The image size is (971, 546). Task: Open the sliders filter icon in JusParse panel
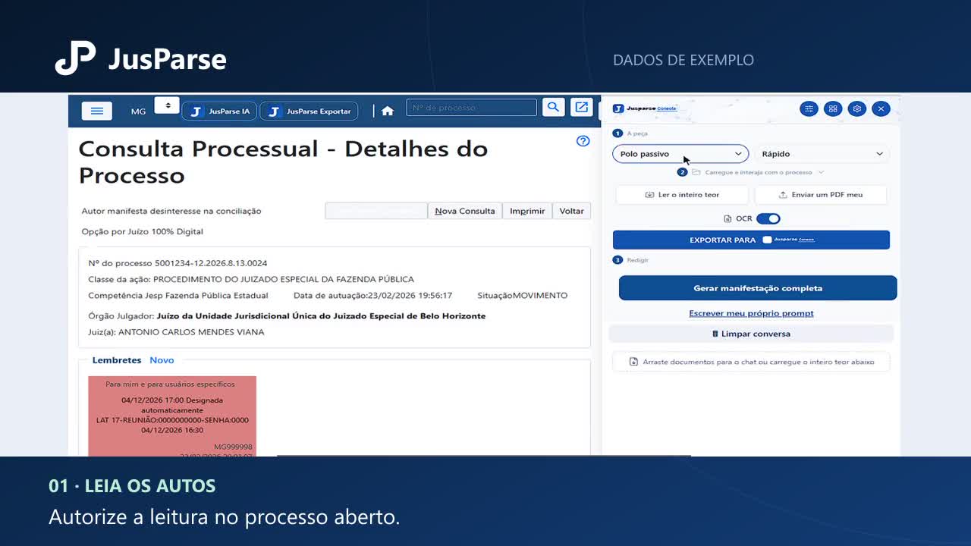[809, 109]
